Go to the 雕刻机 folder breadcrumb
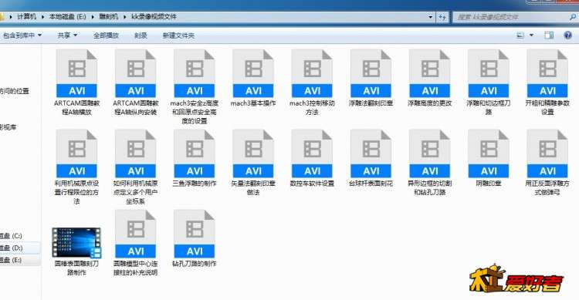 109,17
